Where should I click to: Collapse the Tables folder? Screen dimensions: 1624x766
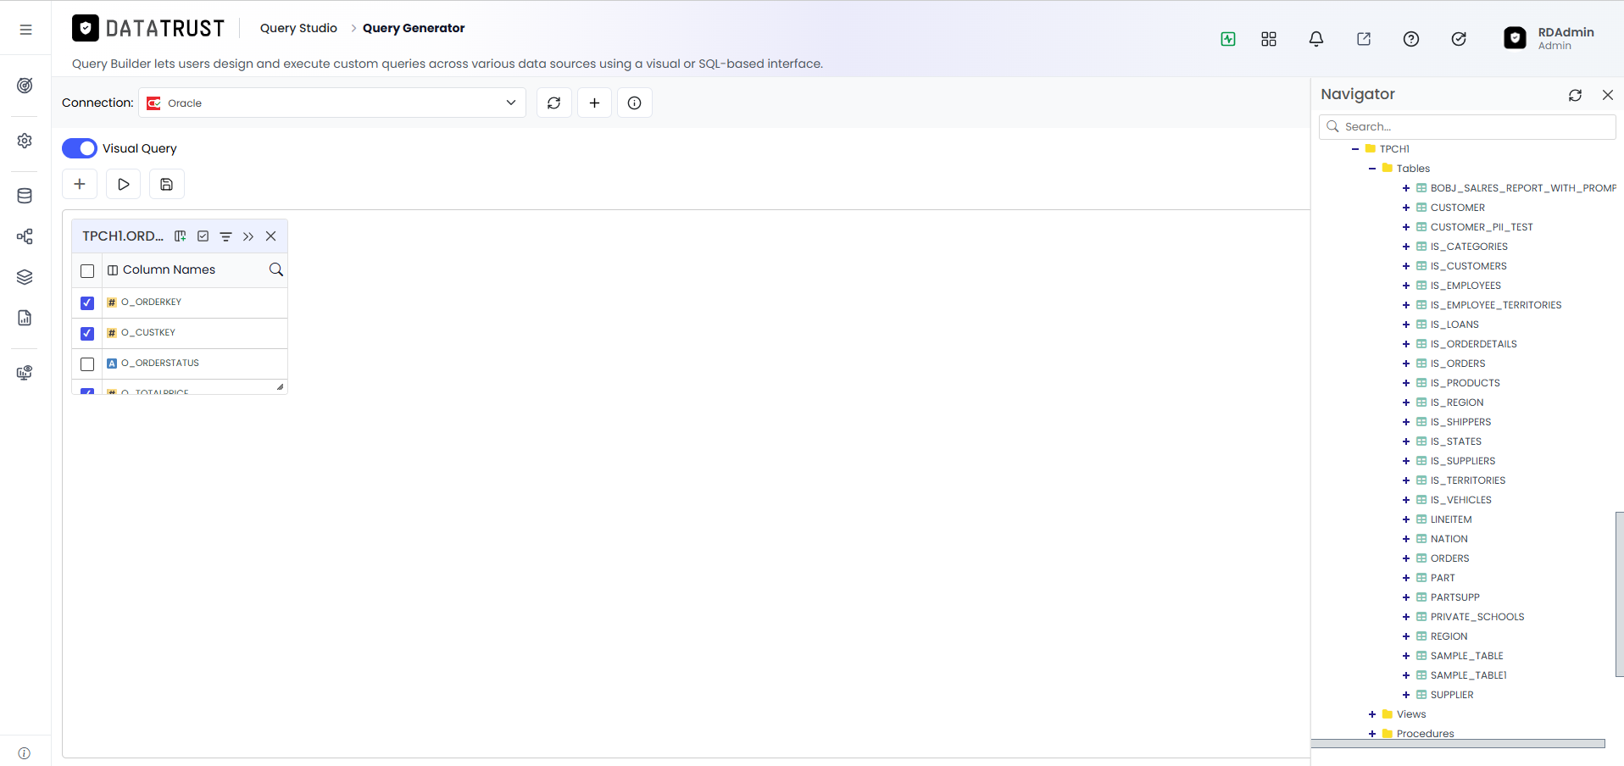click(x=1372, y=169)
